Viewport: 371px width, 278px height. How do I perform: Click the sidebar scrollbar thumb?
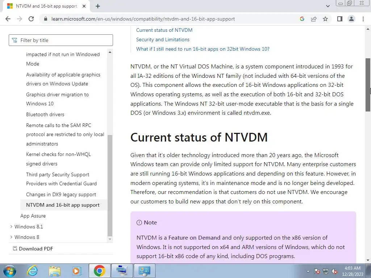coord(110,185)
